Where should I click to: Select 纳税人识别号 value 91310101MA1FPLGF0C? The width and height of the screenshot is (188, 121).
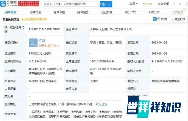pyautogui.click(x=167, y=61)
